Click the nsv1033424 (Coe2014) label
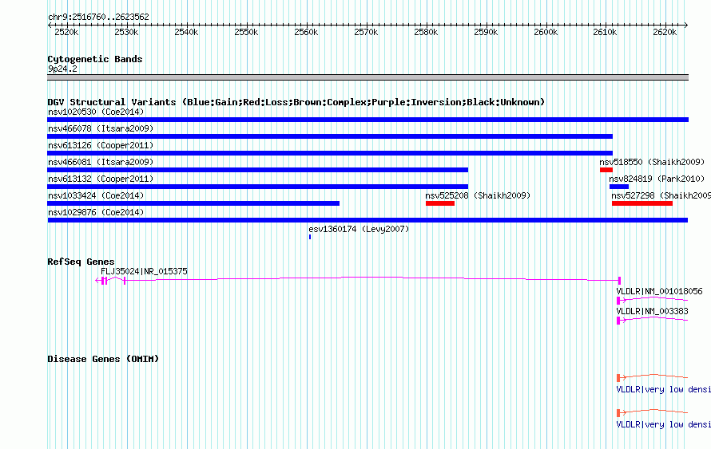This screenshot has width=711, height=449. (96, 195)
